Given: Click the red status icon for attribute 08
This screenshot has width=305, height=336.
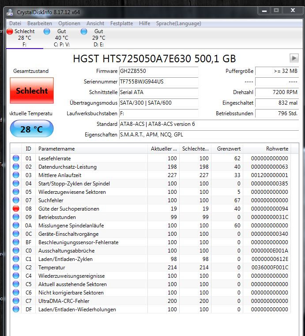Looking at the screenshot, I should [x=16, y=208].
